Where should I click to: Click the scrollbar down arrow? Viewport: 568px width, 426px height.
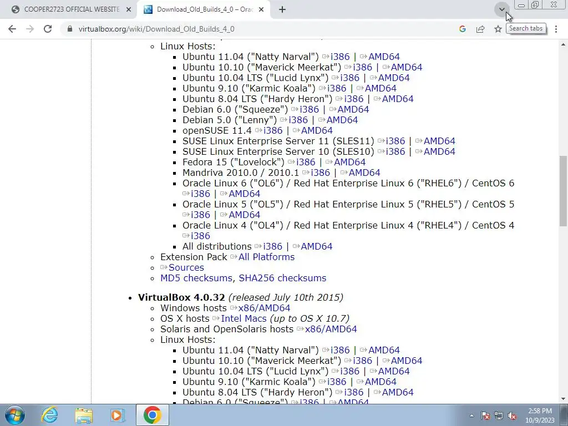tap(563, 399)
